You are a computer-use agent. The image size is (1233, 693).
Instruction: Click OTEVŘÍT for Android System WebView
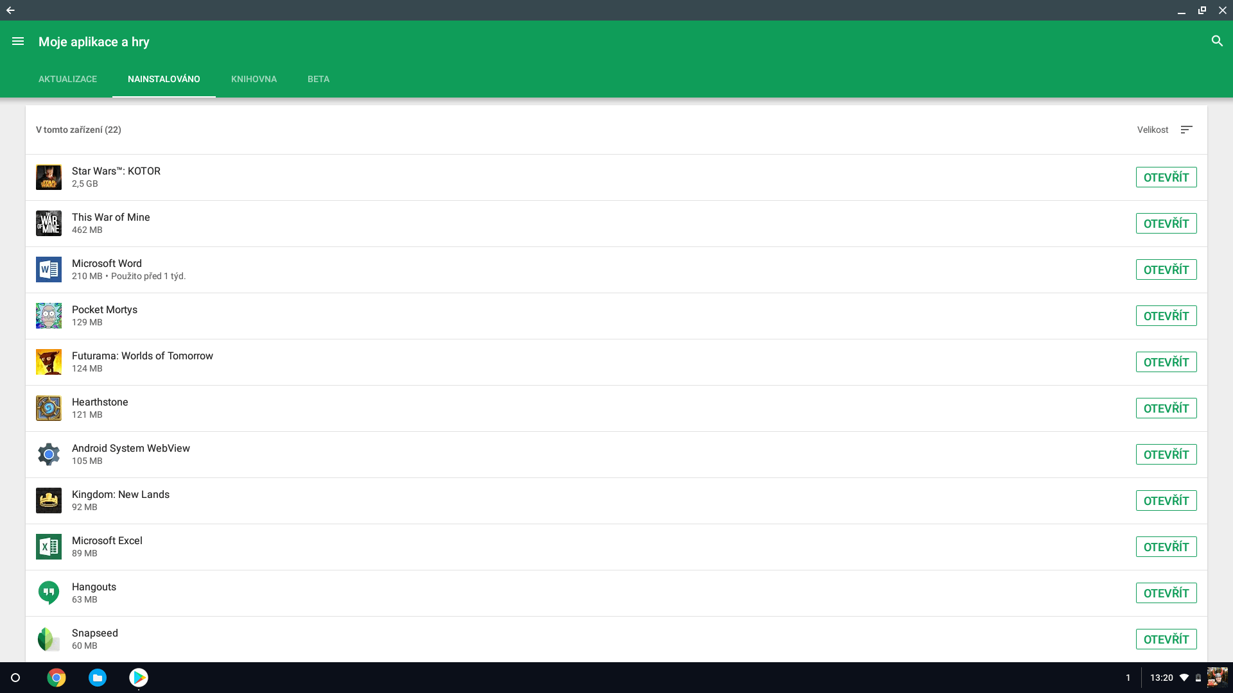pos(1166,454)
